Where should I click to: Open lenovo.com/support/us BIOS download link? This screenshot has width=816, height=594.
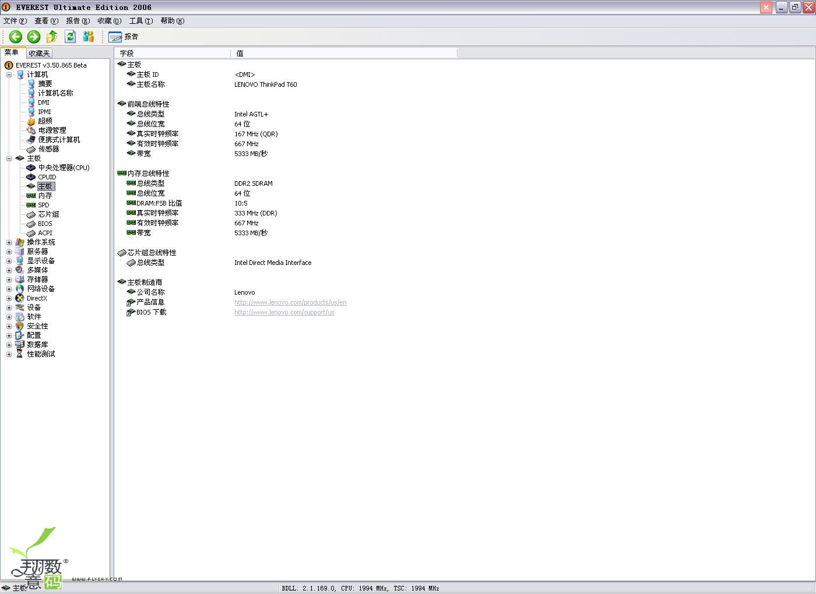pyautogui.click(x=284, y=312)
